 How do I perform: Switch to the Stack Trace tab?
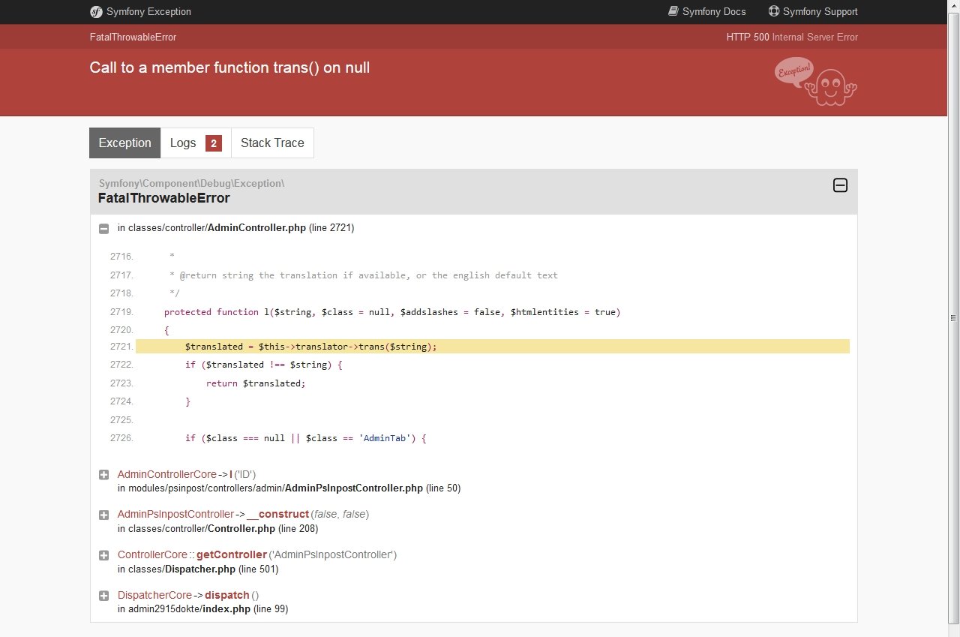[x=272, y=143]
